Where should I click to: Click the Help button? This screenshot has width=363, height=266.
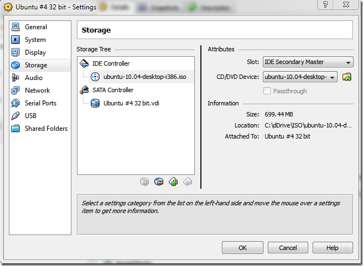333,248
